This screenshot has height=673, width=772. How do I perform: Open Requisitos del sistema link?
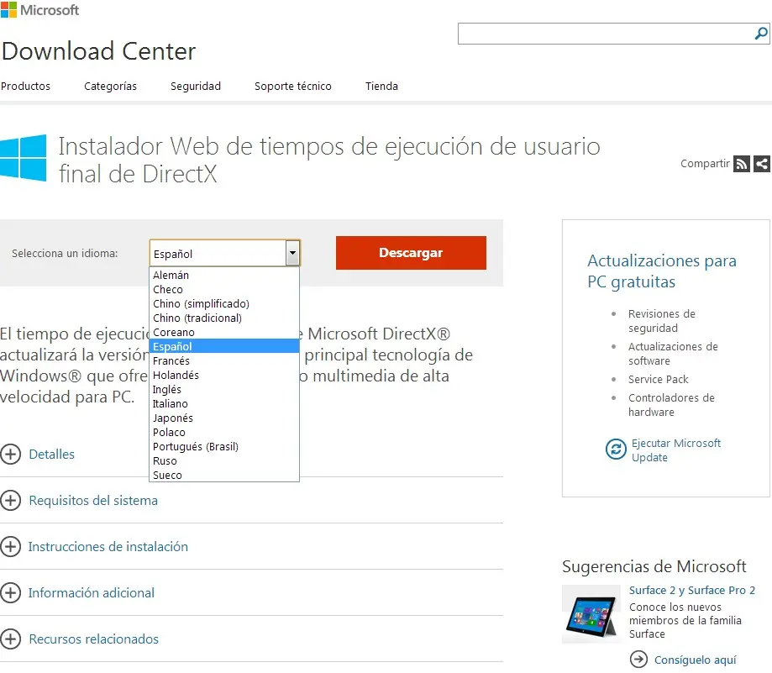tap(93, 500)
